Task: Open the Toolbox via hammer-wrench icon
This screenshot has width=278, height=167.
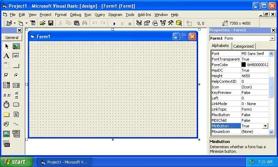Action: [x=171, y=23]
